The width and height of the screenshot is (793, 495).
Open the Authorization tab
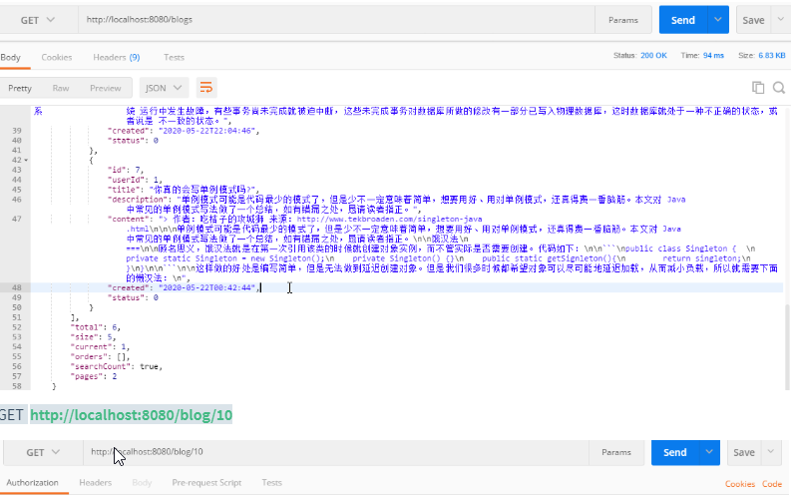[32, 483]
